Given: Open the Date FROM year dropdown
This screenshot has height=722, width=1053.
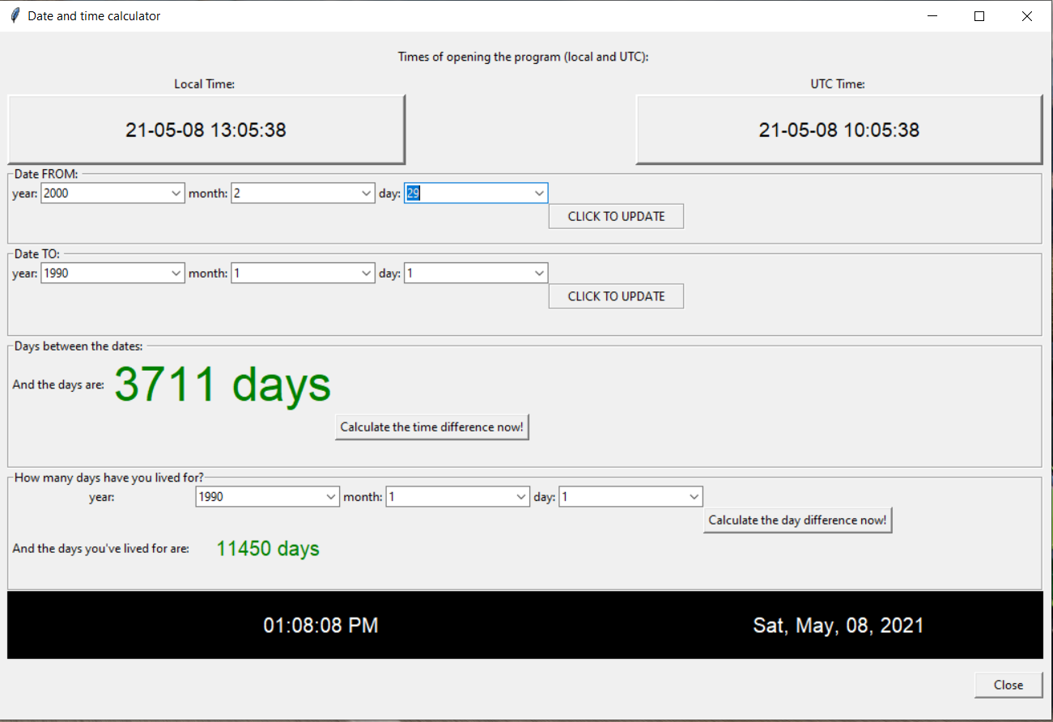Looking at the screenshot, I should click(x=176, y=193).
